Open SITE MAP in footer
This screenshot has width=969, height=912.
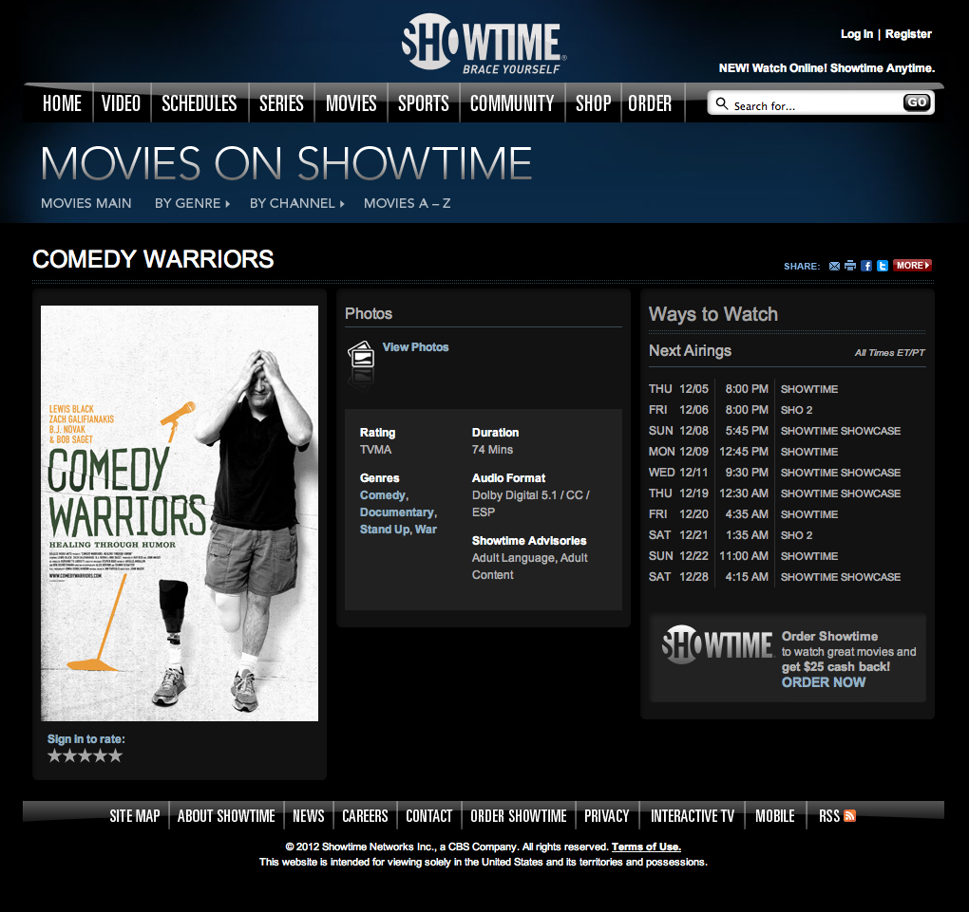(x=135, y=815)
